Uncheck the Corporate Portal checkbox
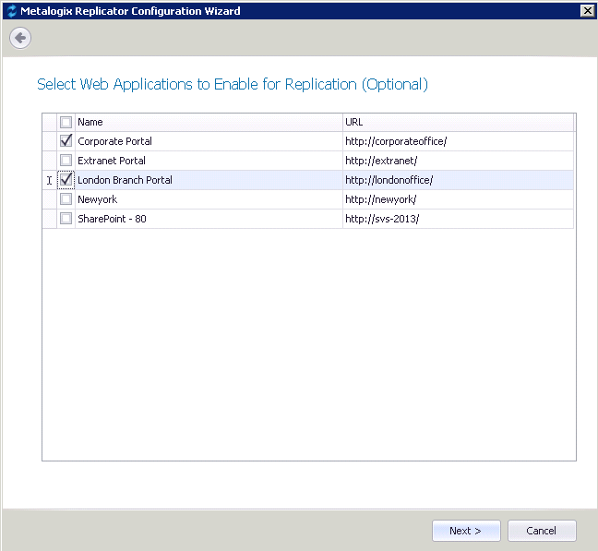The width and height of the screenshot is (598, 551). pyautogui.click(x=66, y=141)
